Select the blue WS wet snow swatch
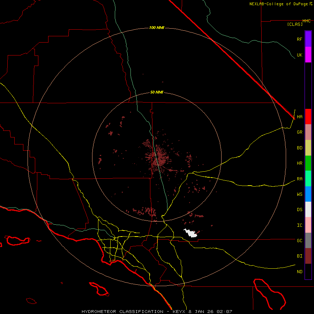This screenshot has width=314, height=314. (308, 194)
